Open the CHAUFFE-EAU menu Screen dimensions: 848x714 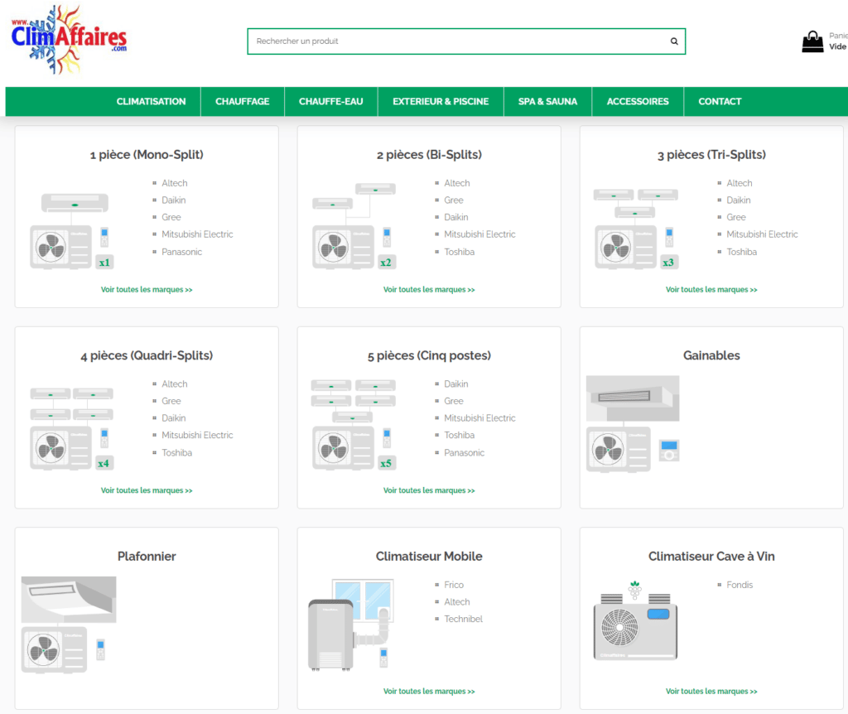click(x=331, y=102)
